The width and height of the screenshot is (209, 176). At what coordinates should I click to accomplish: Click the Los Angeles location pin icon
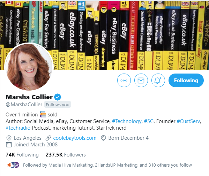[x=9, y=138]
